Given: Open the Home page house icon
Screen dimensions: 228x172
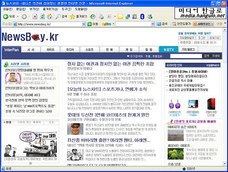Looking at the screenshot, I should pyautogui.click(x=50, y=17).
